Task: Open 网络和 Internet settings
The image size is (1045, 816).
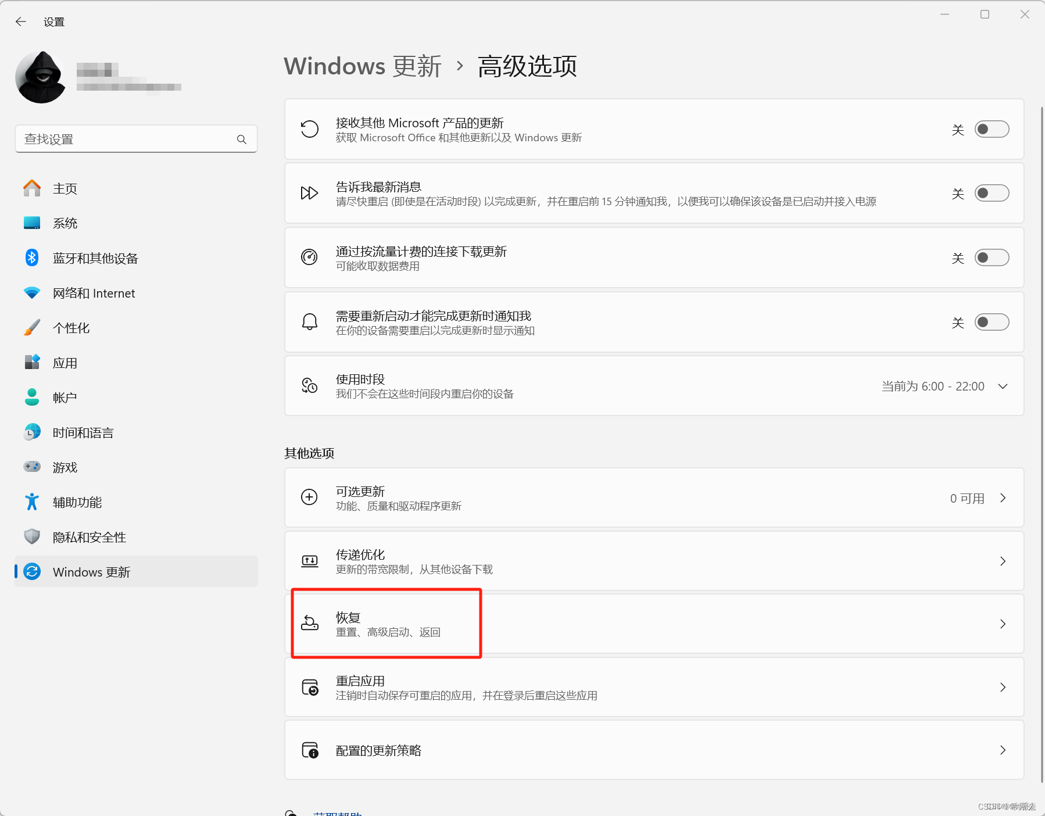Action: (x=136, y=293)
